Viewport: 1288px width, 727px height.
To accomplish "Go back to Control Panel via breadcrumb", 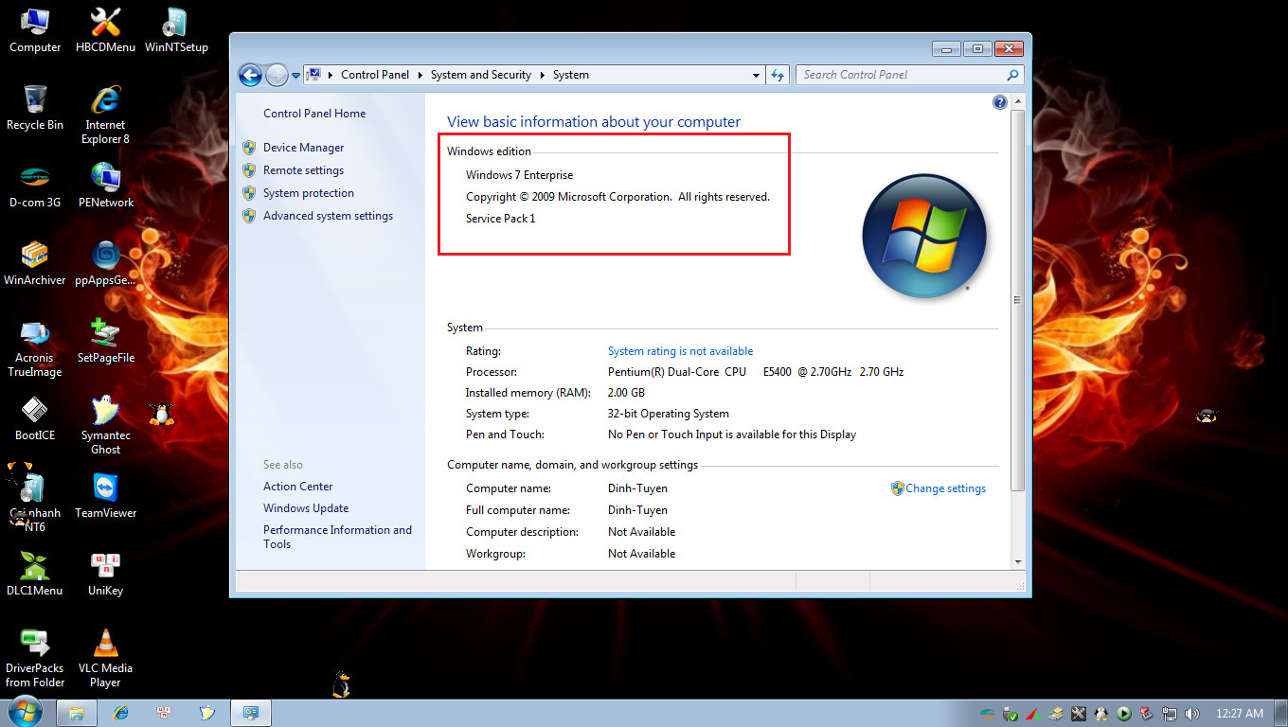I will point(375,75).
